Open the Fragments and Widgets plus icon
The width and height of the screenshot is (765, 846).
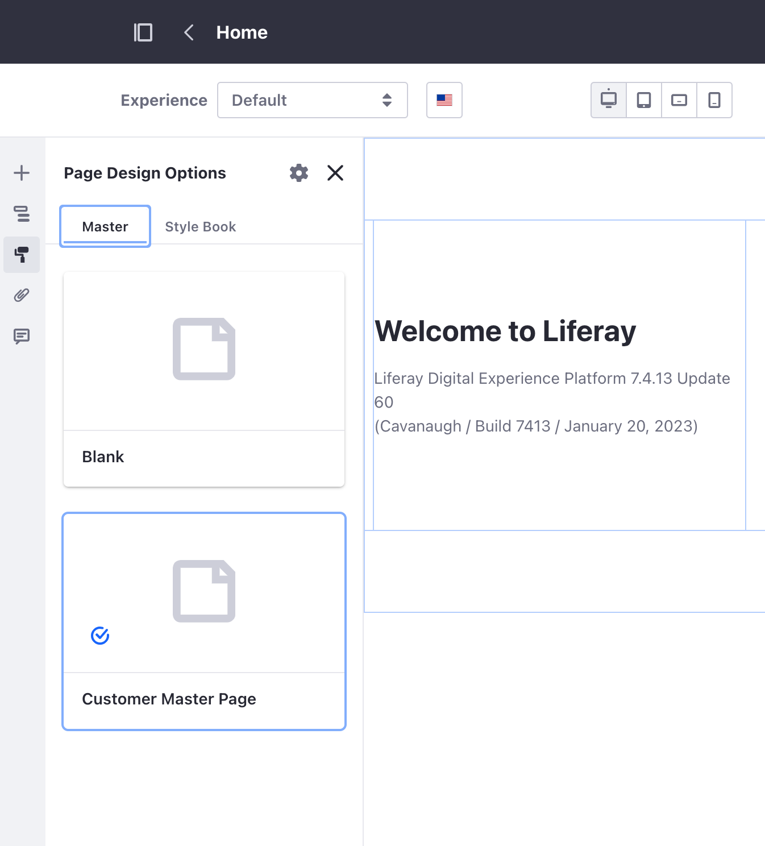(22, 173)
